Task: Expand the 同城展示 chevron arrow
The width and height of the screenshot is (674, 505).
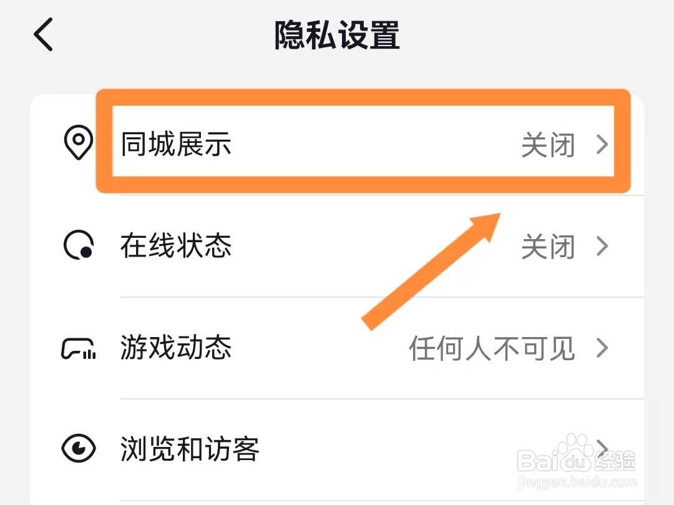Action: [x=602, y=145]
